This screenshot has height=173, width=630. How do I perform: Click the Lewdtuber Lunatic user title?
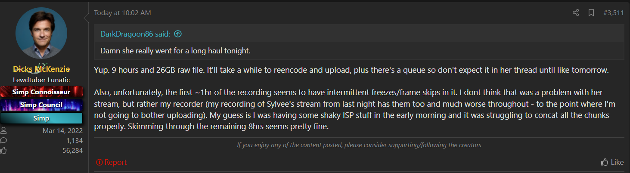(41, 80)
